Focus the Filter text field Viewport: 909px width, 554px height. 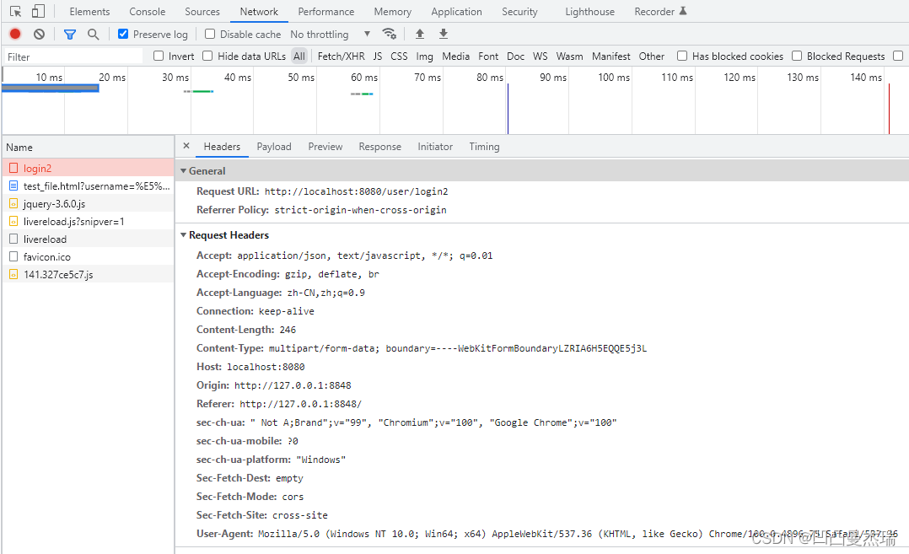tap(73, 56)
